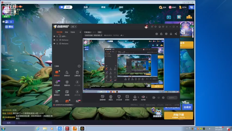This screenshot has width=232, height=131.
Task: Open the room manager assistant tool
Action: 67,74
